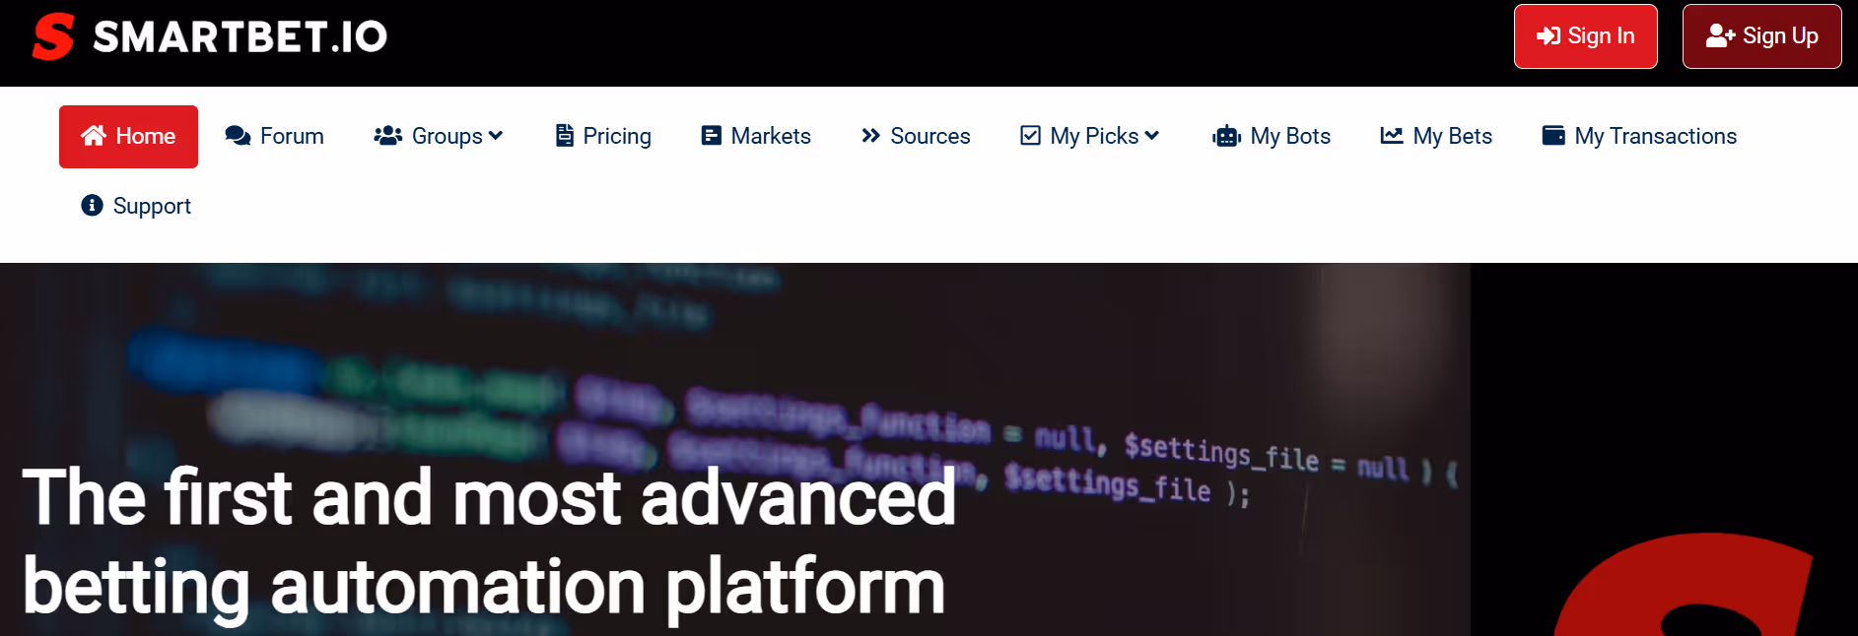This screenshot has height=636, width=1858.
Task: Click the Home house icon
Action: click(x=94, y=136)
